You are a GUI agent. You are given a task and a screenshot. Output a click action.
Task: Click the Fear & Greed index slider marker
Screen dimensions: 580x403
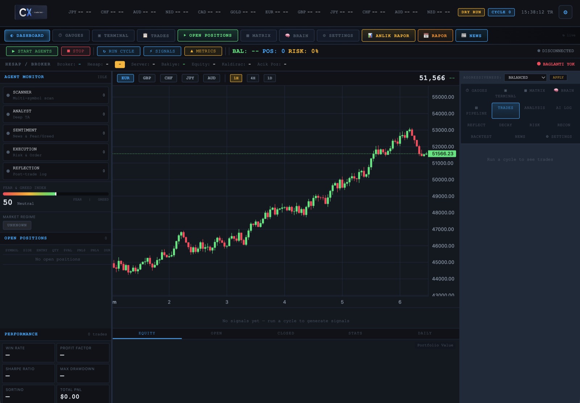56,194
